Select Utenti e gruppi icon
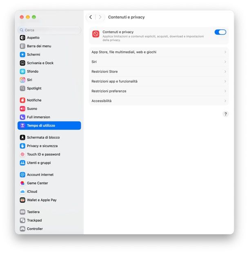This screenshot has height=254, width=249. [22, 163]
